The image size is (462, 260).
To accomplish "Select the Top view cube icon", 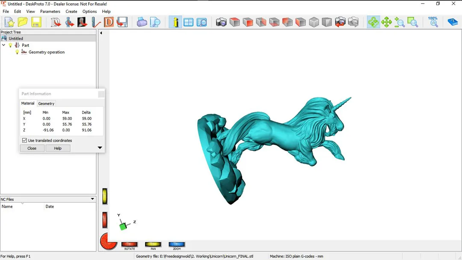I will [x=234, y=22].
